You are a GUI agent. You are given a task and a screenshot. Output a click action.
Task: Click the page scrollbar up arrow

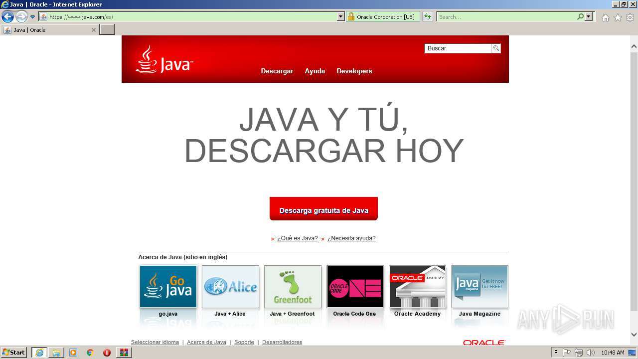point(634,47)
